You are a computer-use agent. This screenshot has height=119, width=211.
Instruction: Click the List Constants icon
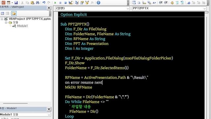click(139, 3)
